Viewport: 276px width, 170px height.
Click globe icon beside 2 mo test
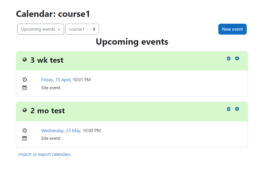[x=25, y=110]
